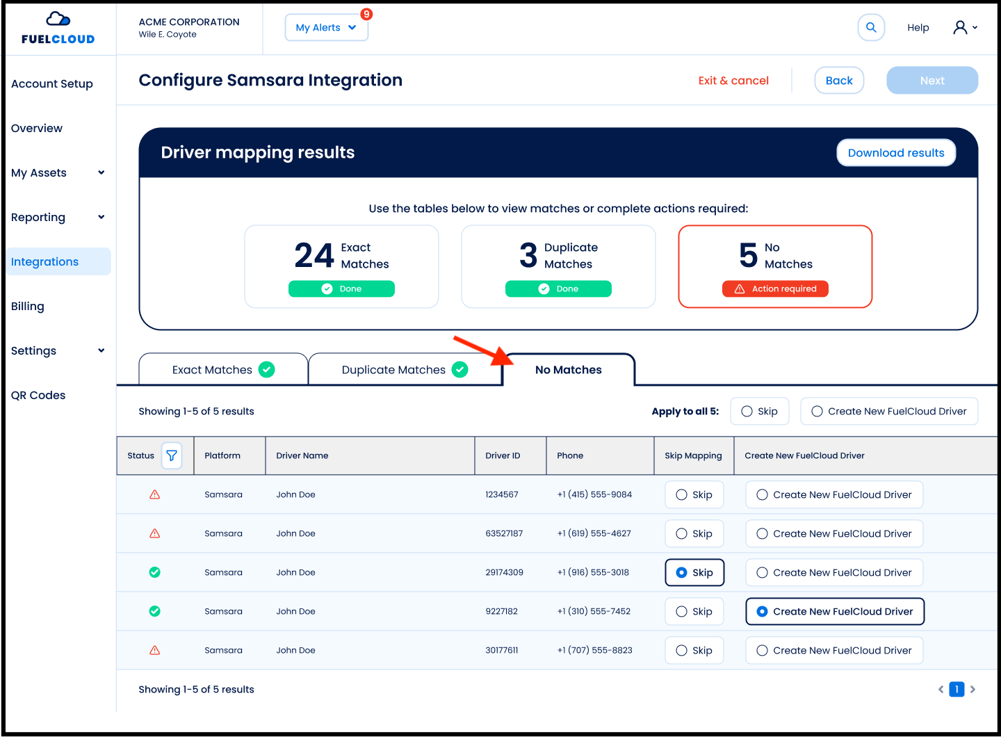Click the Download results button
1001x737 pixels.
click(x=896, y=152)
